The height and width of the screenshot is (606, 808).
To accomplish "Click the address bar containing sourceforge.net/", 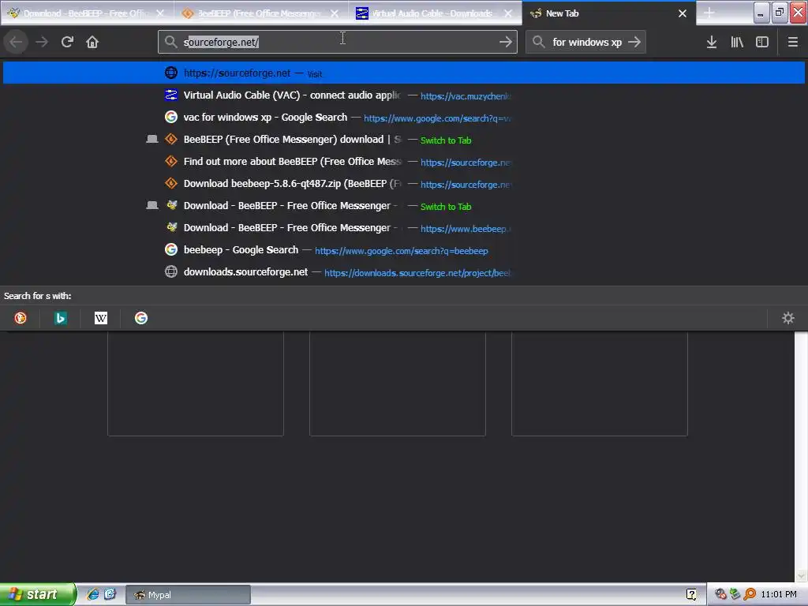I will [x=338, y=42].
